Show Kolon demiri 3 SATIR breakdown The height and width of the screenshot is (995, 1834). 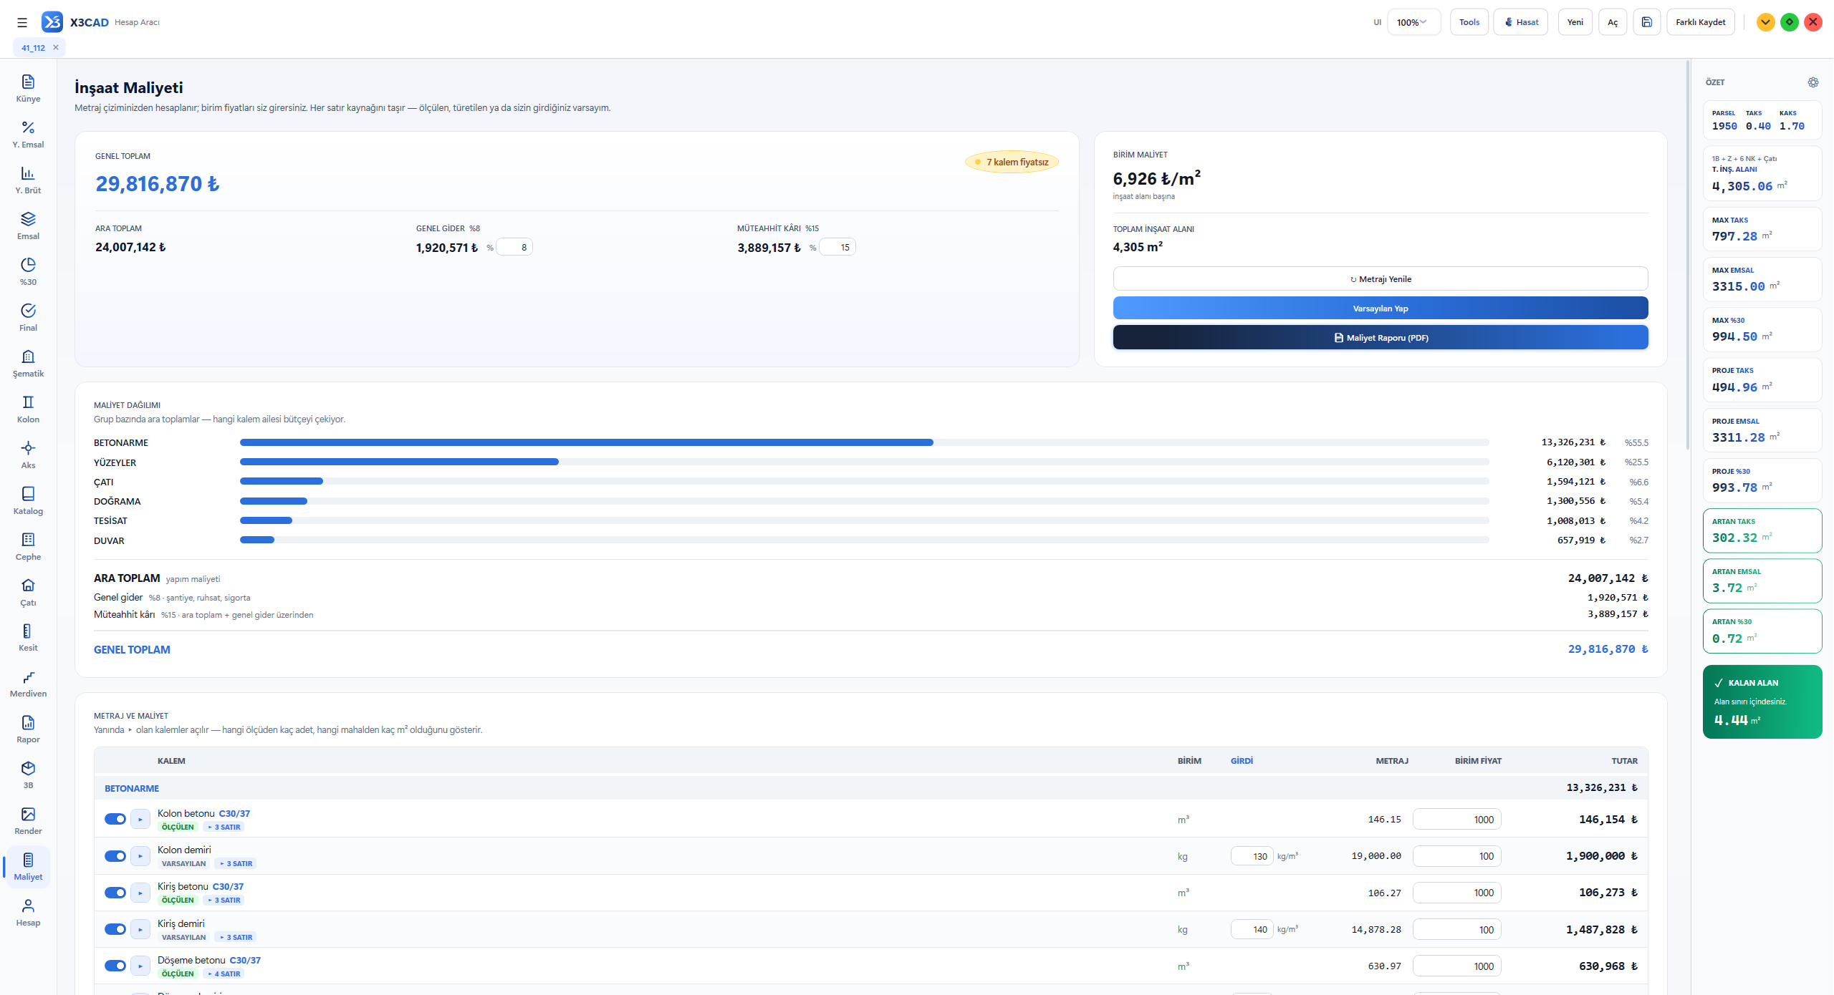click(236, 863)
